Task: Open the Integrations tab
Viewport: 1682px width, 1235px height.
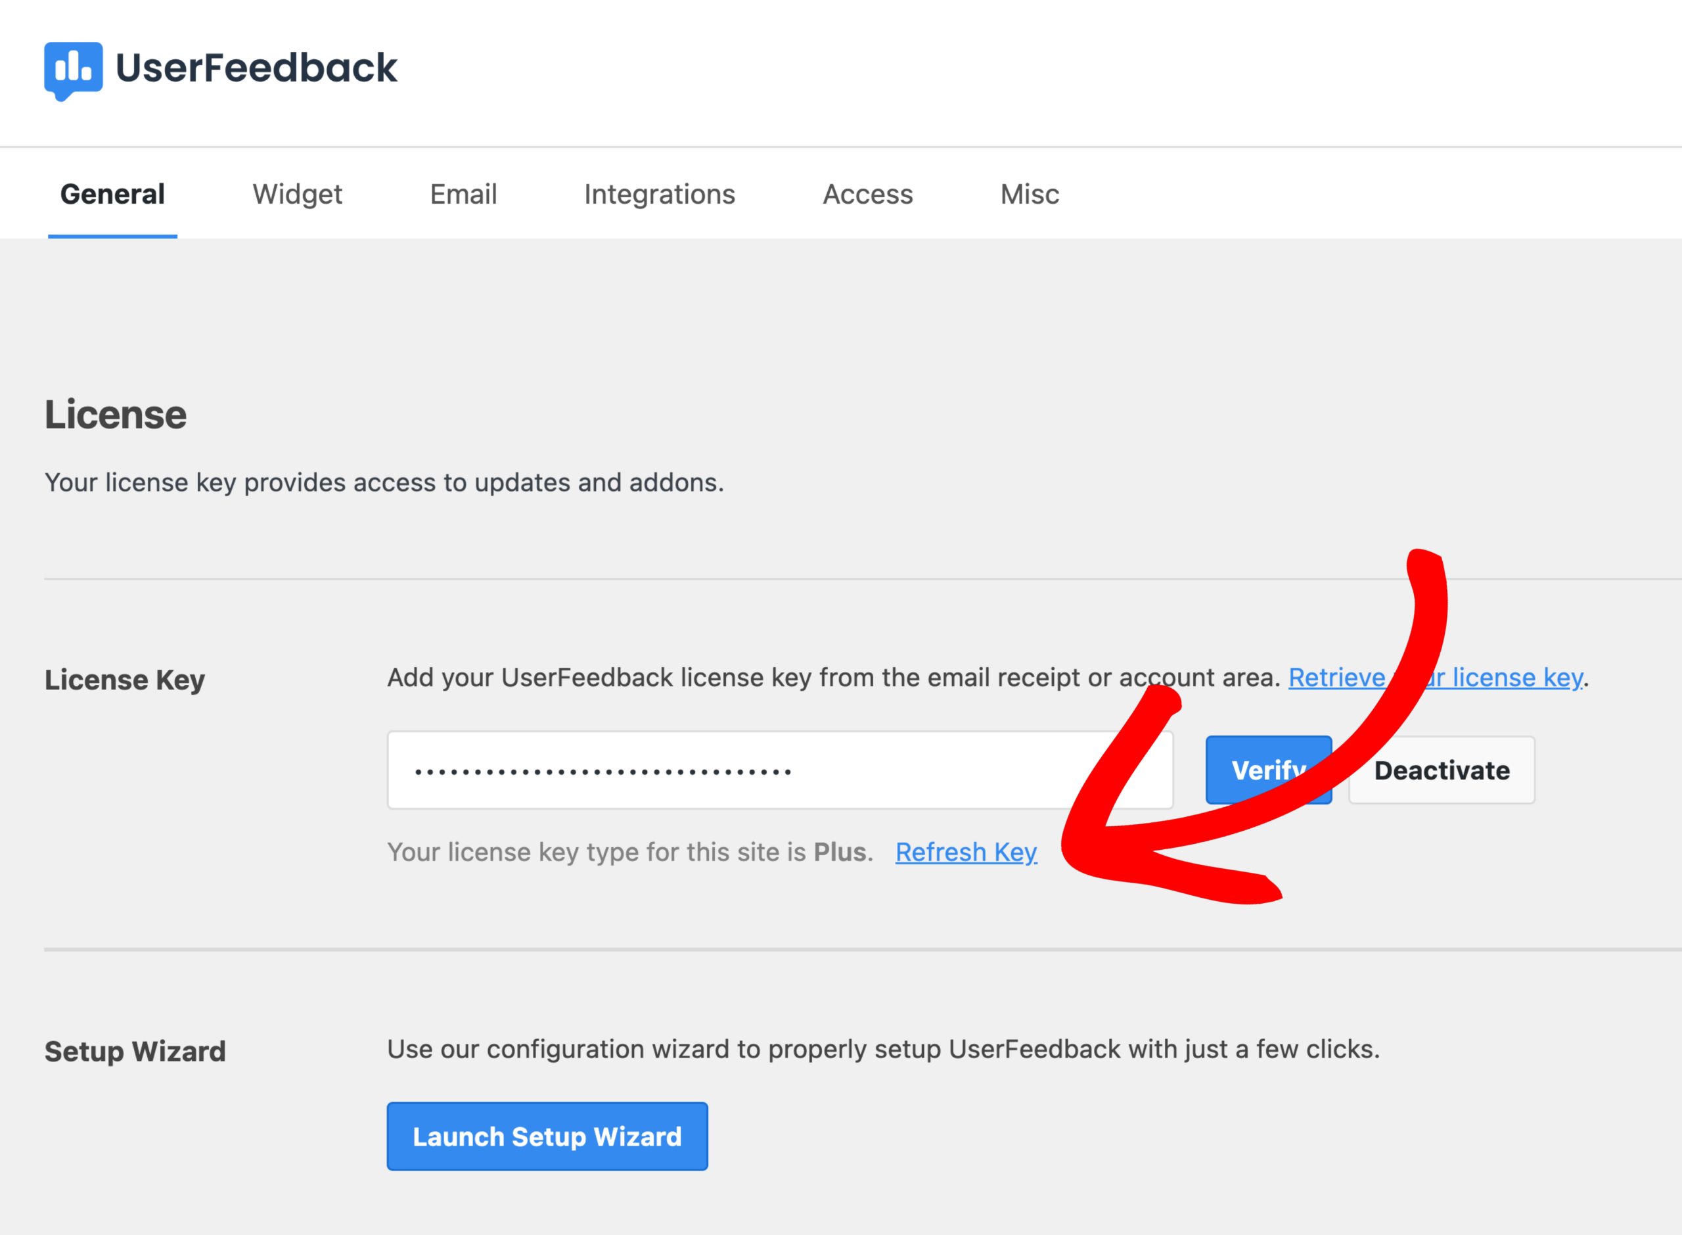Action: [660, 195]
